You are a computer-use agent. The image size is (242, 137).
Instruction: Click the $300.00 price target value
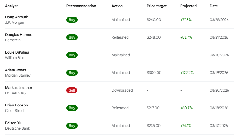coord(154,73)
